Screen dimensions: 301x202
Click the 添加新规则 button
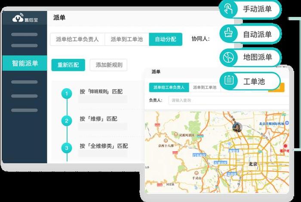(x=108, y=65)
